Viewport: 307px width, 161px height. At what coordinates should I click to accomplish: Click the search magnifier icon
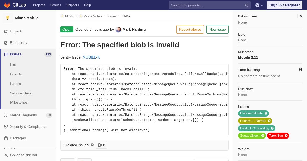[x=246, y=5]
